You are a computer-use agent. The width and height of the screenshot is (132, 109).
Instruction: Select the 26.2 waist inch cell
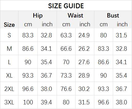84,49
